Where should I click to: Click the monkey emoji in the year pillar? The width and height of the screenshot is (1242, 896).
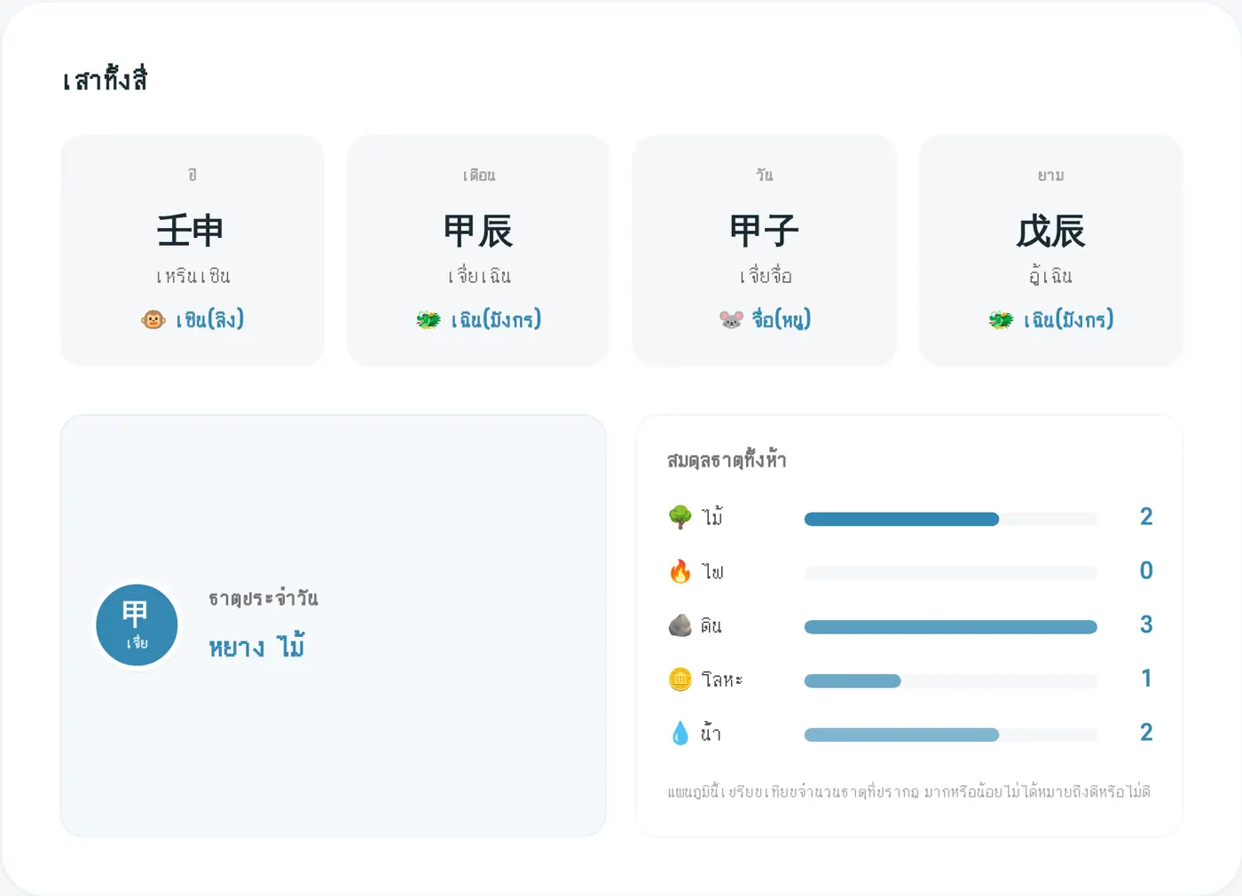[153, 319]
